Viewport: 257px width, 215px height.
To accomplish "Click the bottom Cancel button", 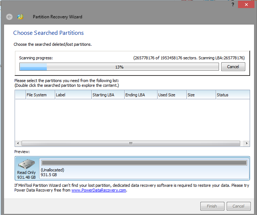I will coord(238,206).
